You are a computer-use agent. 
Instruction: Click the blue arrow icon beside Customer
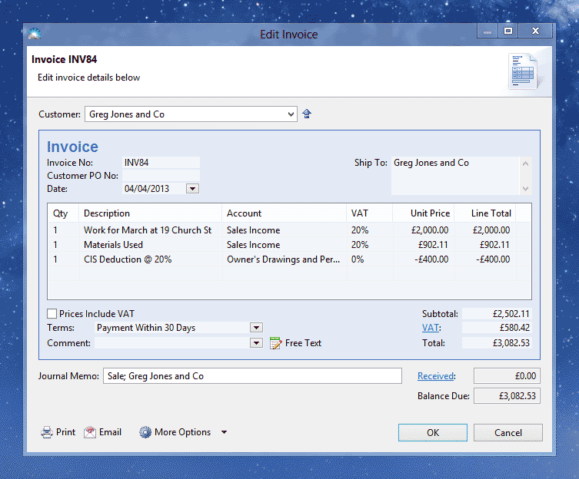[x=307, y=114]
